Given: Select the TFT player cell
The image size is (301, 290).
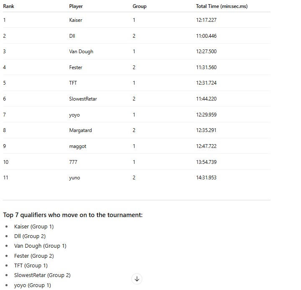Looking at the screenshot, I should (x=73, y=83).
